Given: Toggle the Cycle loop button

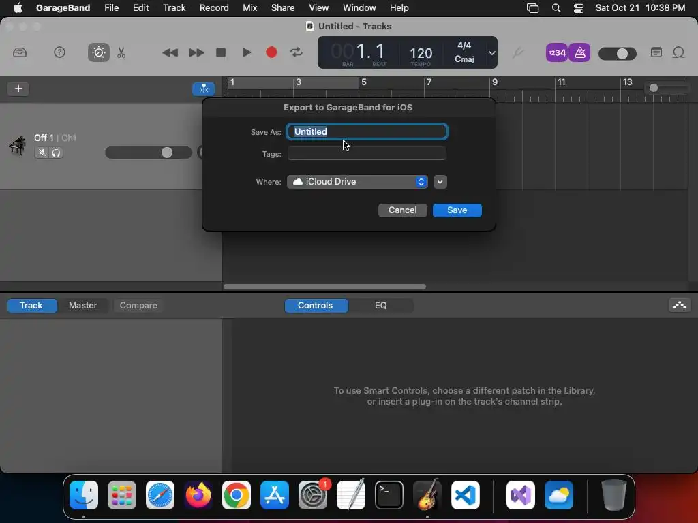Looking at the screenshot, I should [297, 52].
